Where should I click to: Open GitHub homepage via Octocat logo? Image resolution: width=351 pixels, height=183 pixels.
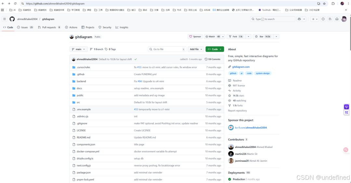12,19
